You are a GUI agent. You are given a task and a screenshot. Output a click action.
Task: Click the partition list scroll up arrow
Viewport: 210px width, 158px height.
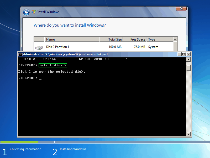(175, 39)
